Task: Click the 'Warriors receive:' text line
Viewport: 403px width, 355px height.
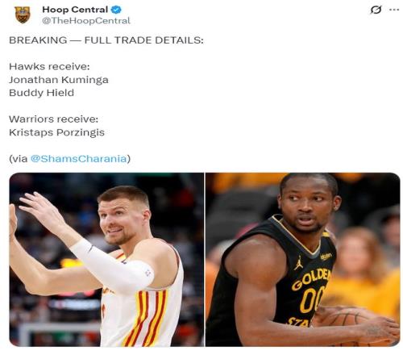Action: pos(53,119)
